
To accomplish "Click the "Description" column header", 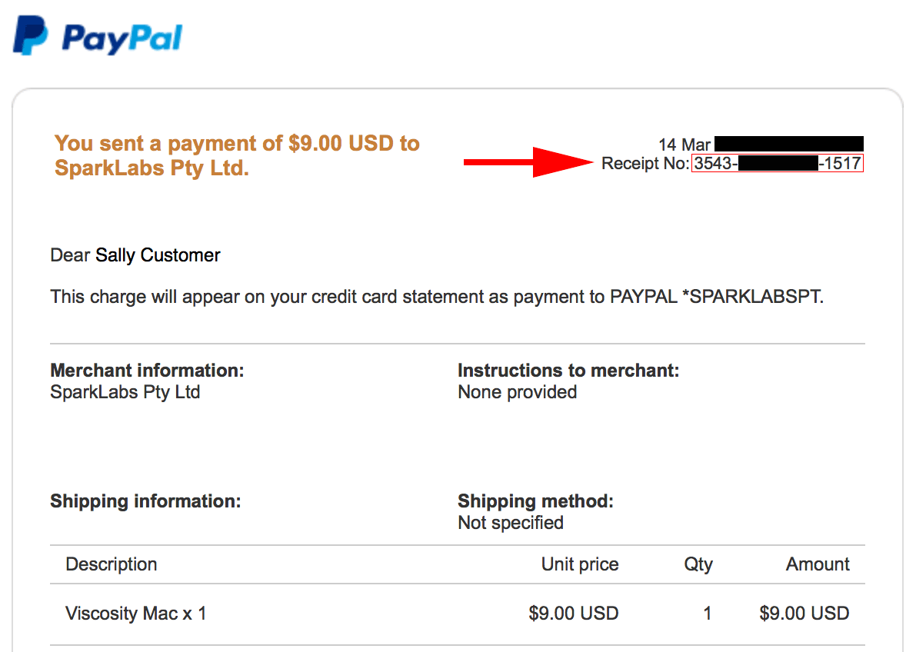I will click(112, 564).
